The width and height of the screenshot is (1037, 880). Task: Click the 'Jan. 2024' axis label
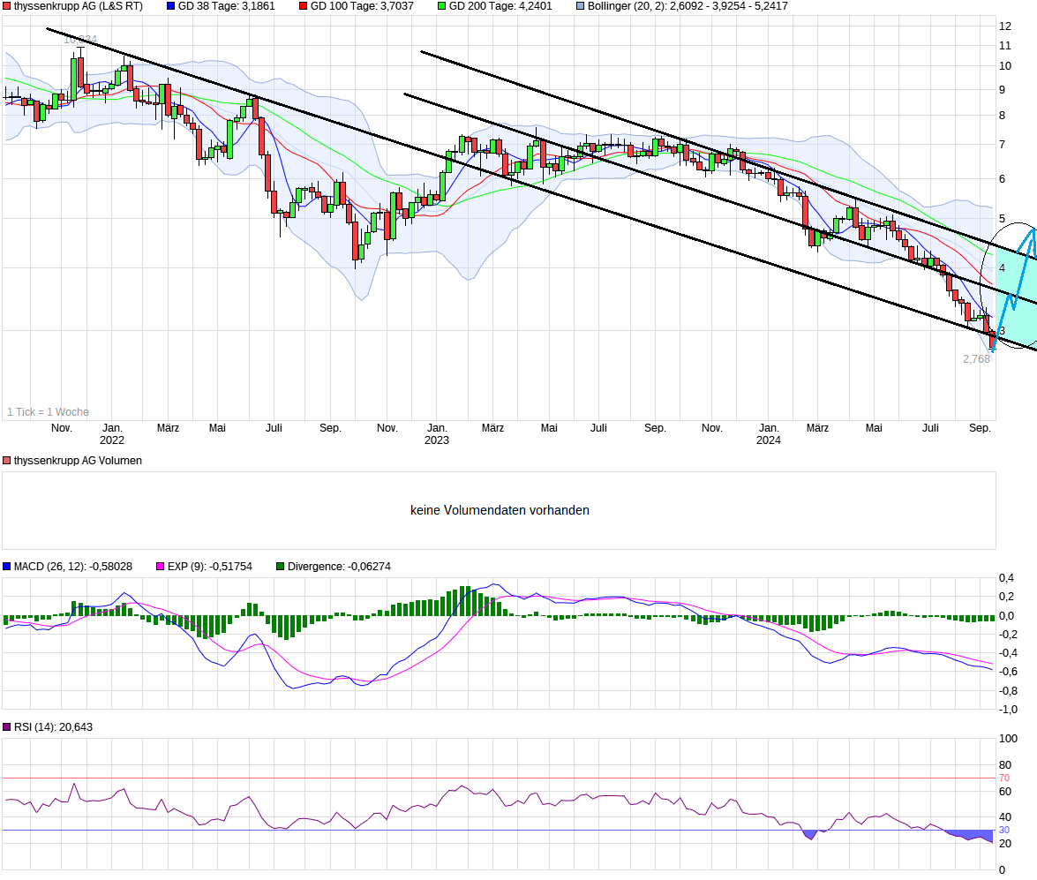point(769,434)
